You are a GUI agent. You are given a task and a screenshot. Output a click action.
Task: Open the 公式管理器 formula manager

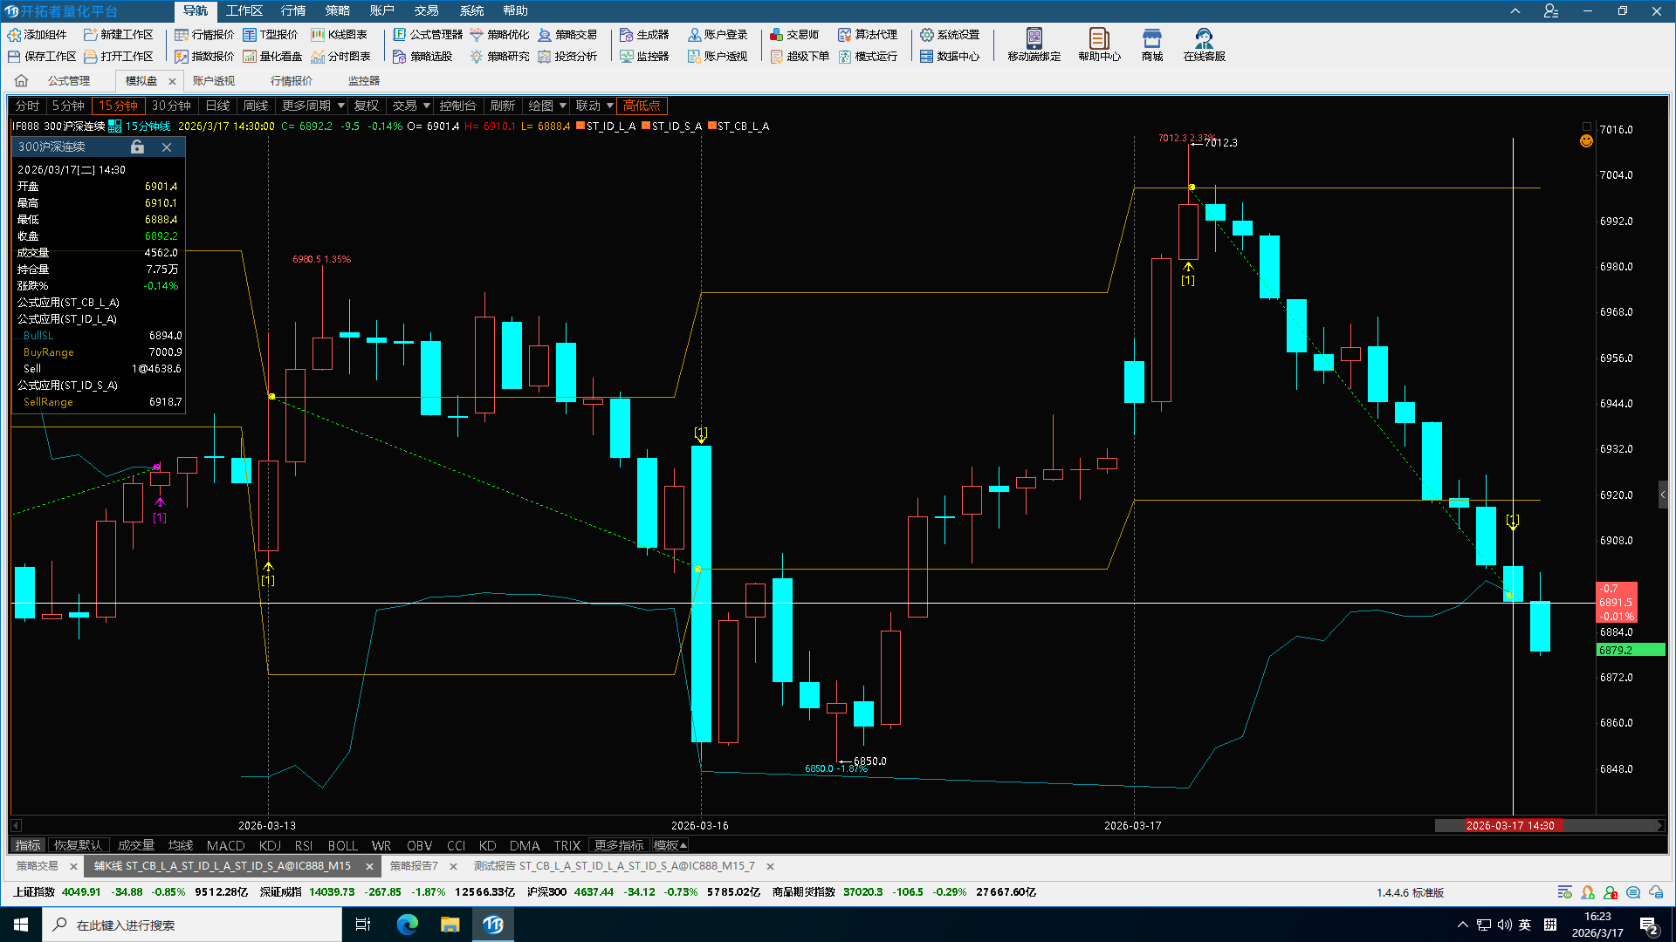pos(428,35)
